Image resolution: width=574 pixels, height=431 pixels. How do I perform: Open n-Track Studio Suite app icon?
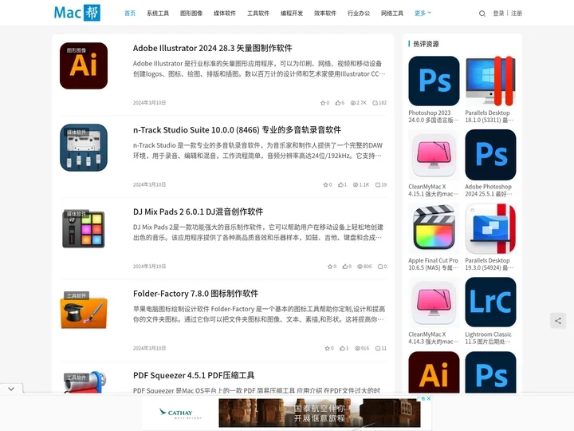click(84, 148)
